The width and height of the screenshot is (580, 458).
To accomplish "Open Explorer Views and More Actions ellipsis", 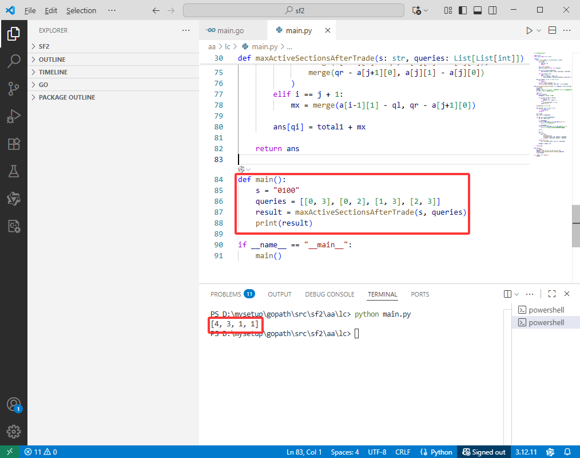I will 186,30.
